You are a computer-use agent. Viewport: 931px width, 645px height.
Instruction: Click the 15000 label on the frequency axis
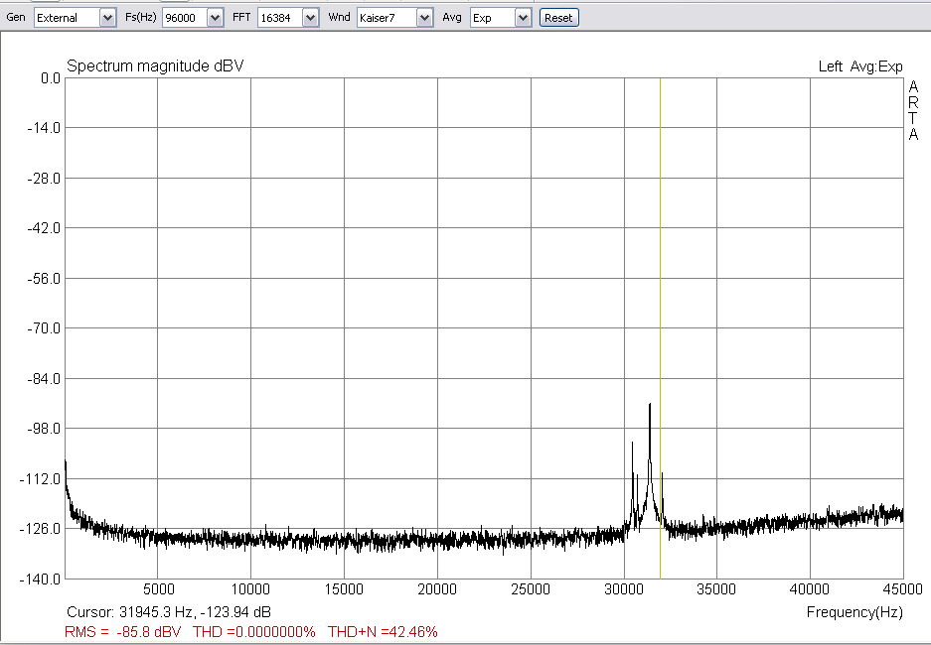pyautogui.click(x=344, y=589)
